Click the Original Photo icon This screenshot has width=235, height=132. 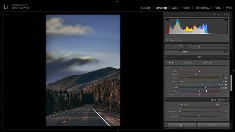pos(166,40)
